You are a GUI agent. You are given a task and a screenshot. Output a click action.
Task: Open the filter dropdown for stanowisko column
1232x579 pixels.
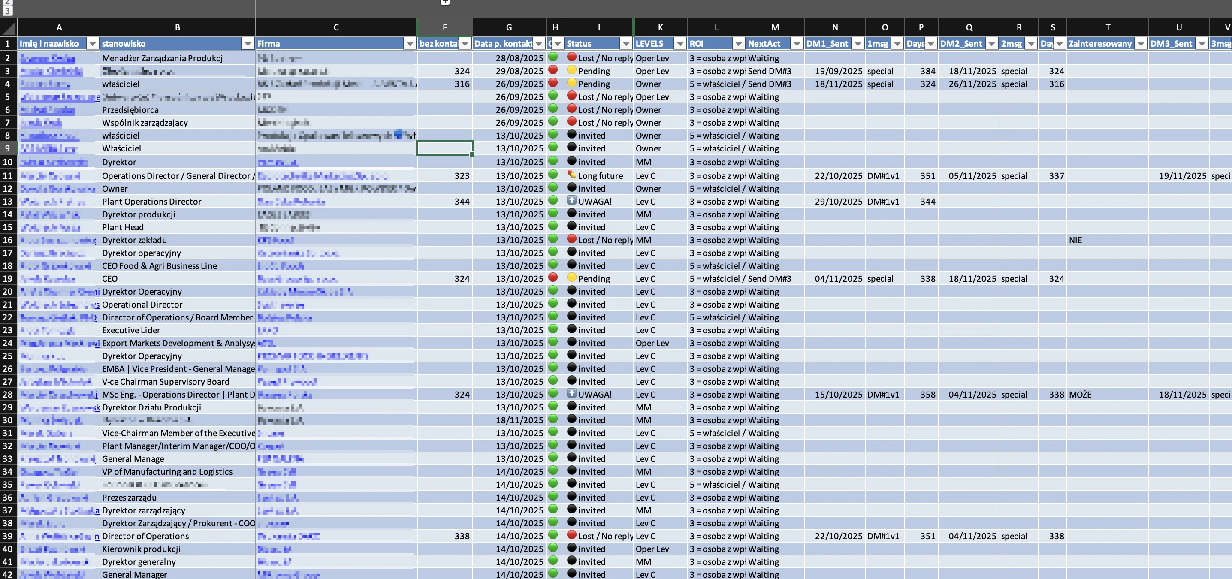247,43
